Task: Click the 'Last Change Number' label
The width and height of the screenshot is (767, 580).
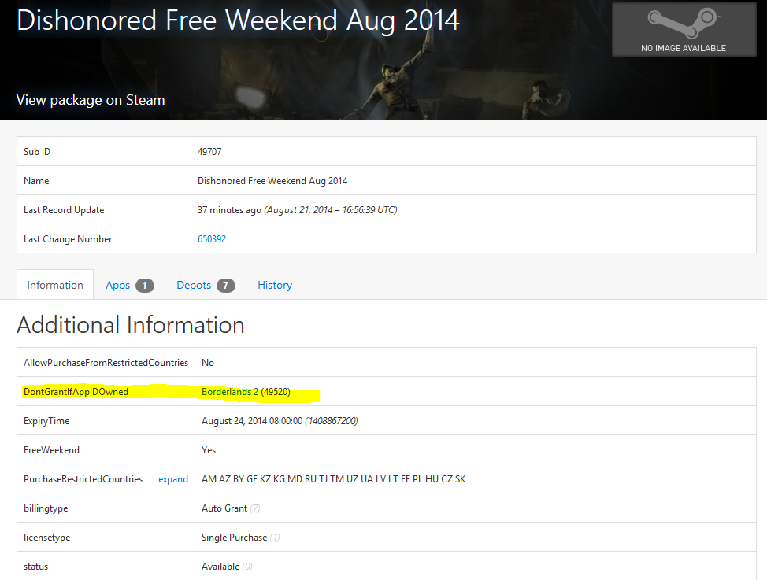Action: click(68, 239)
